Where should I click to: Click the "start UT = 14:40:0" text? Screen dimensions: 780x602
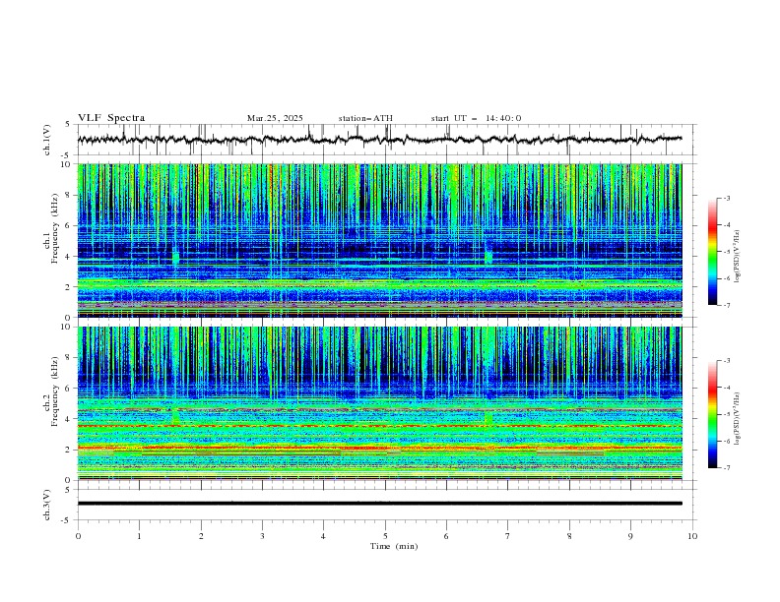[x=476, y=118]
